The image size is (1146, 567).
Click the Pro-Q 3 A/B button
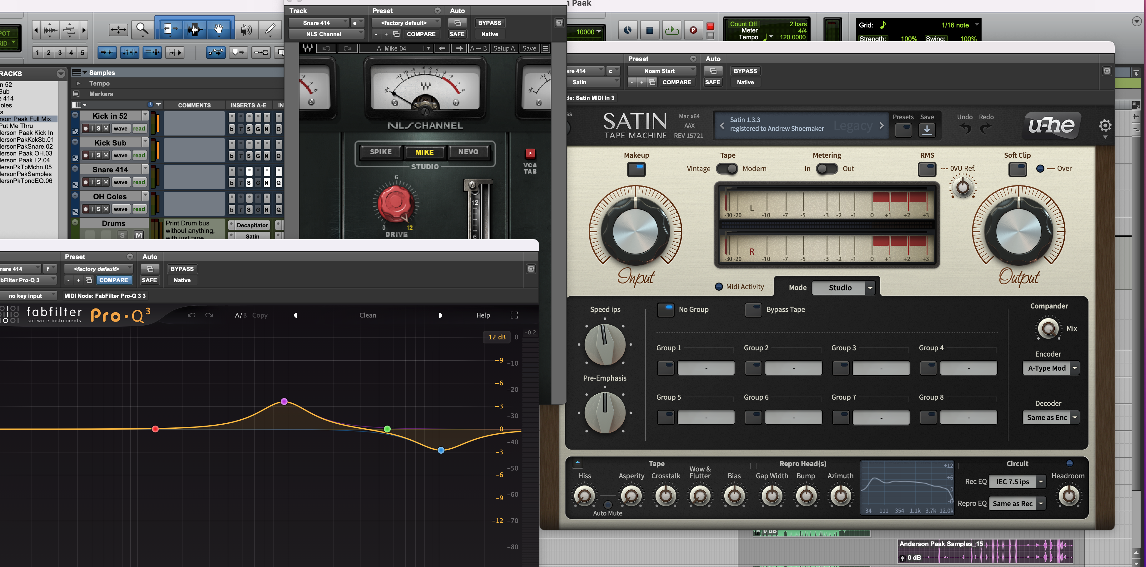tap(240, 315)
